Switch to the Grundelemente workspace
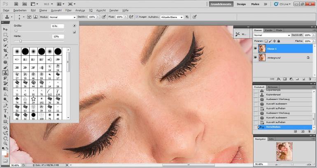Viewport: 317px width, 168px height. click(221, 4)
